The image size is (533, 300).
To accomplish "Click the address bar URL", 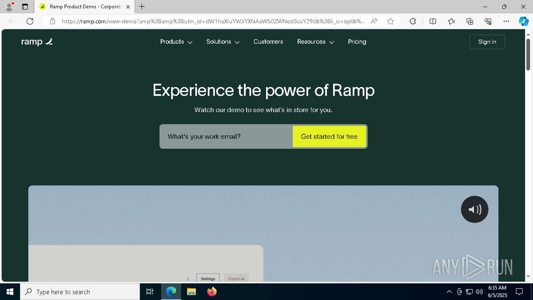I will tap(213, 21).
